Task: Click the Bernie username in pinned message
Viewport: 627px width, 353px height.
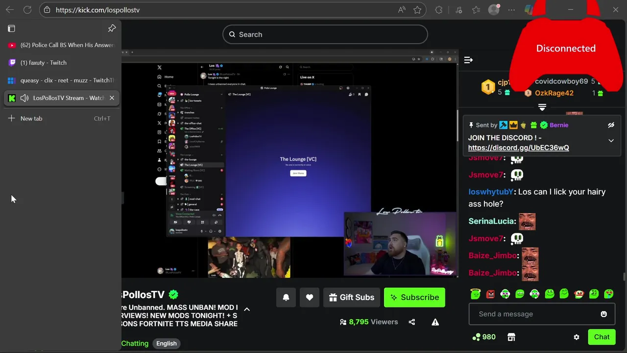Action: pos(559,125)
